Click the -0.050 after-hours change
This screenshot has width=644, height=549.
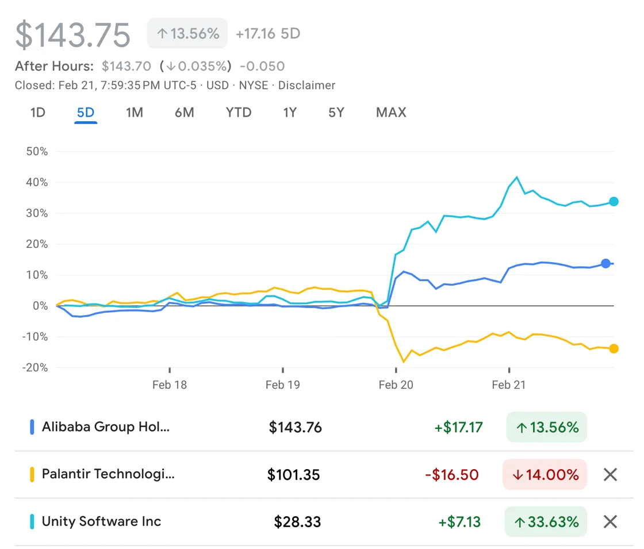click(262, 66)
